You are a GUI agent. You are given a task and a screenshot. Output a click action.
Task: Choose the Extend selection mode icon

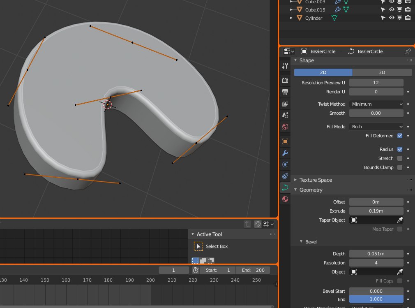[203, 261]
